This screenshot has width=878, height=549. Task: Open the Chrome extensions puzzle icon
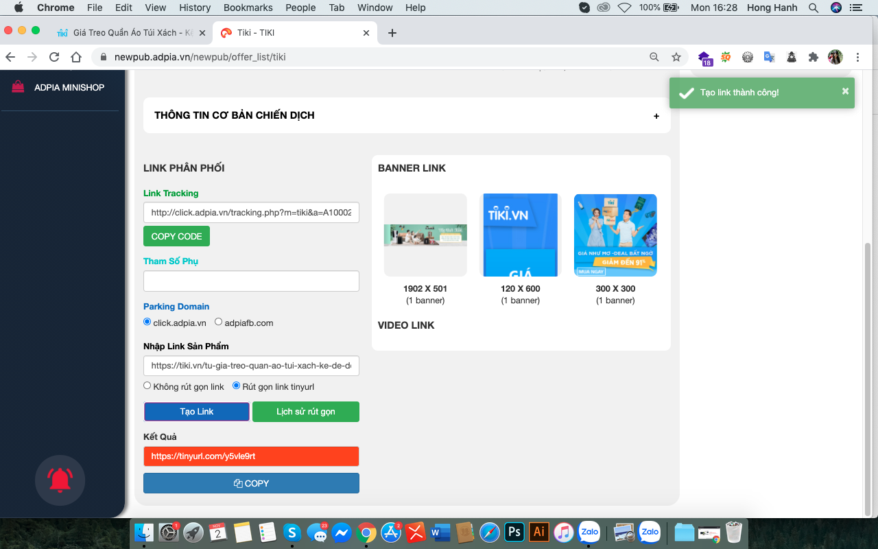coord(814,57)
